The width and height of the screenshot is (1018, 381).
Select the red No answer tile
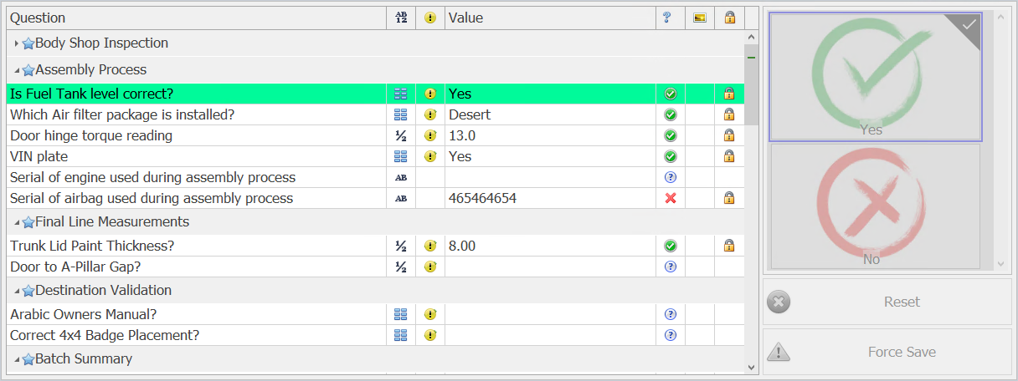click(x=874, y=206)
